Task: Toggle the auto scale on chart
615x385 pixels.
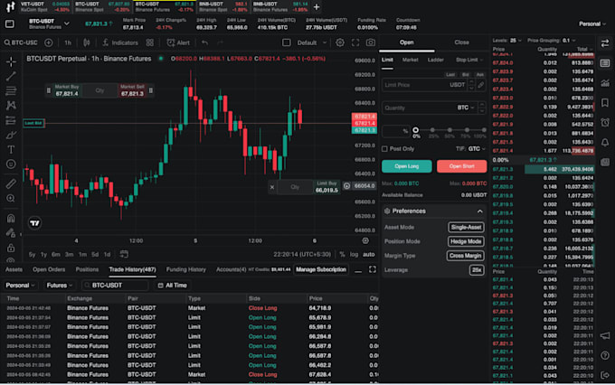Action: pyautogui.click(x=368, y=255)
